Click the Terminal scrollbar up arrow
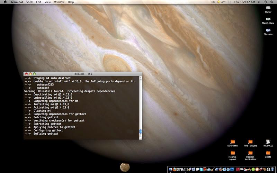Viewport: 277px width, 173px height. tap(141, 78)
